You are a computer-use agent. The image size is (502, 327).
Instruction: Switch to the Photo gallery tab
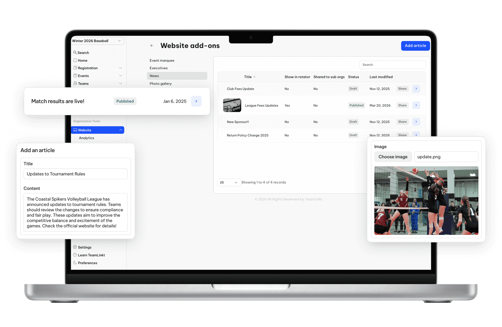161,83
